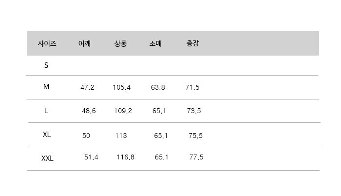Click the 47.2 shoulder value for M
The width and height of the screenshot is (341, 196).
87,88
